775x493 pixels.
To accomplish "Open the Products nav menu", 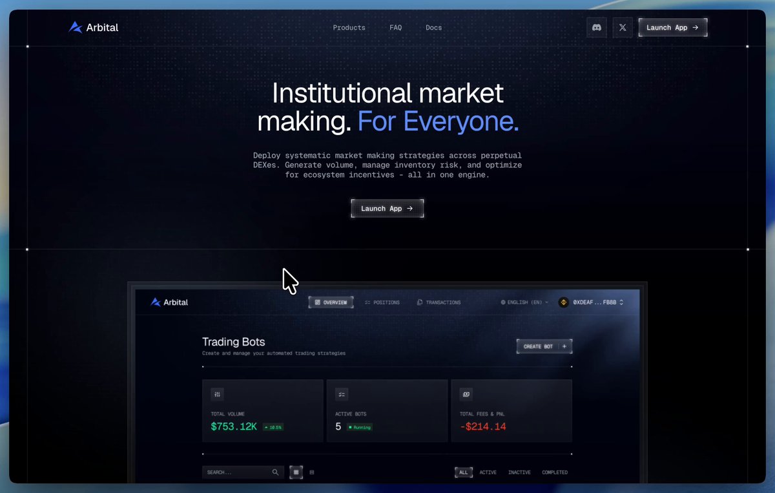I will click(349, 28).
